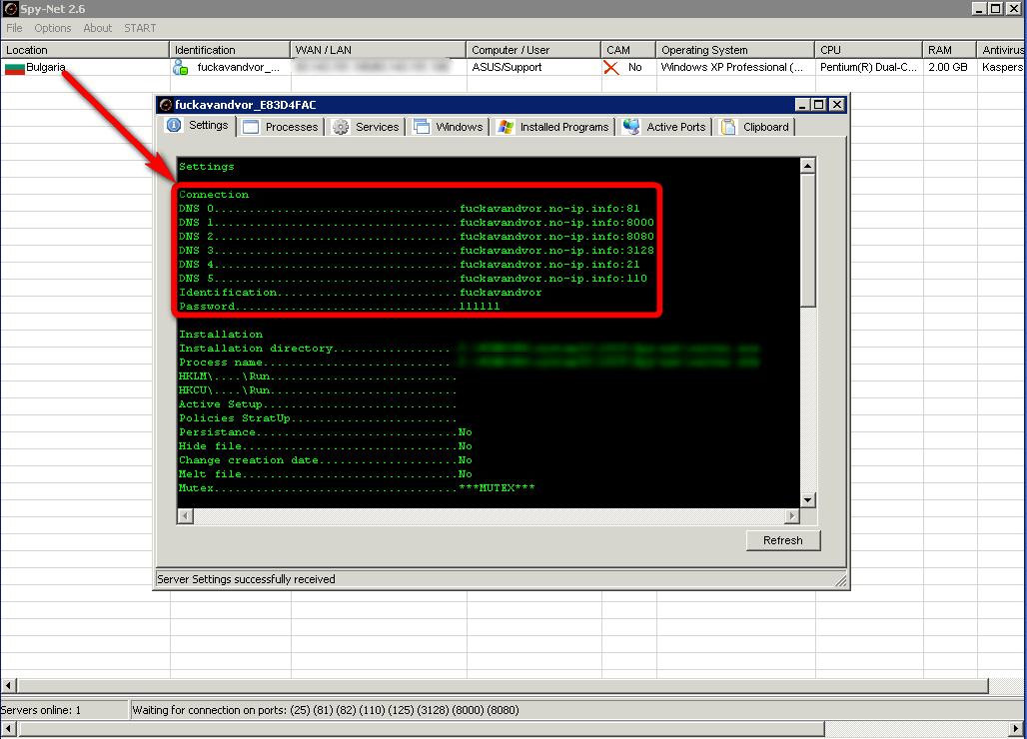
Task: Click the settings console scroll left arrow
Action: pyautogui.click(x=186, y=516)
